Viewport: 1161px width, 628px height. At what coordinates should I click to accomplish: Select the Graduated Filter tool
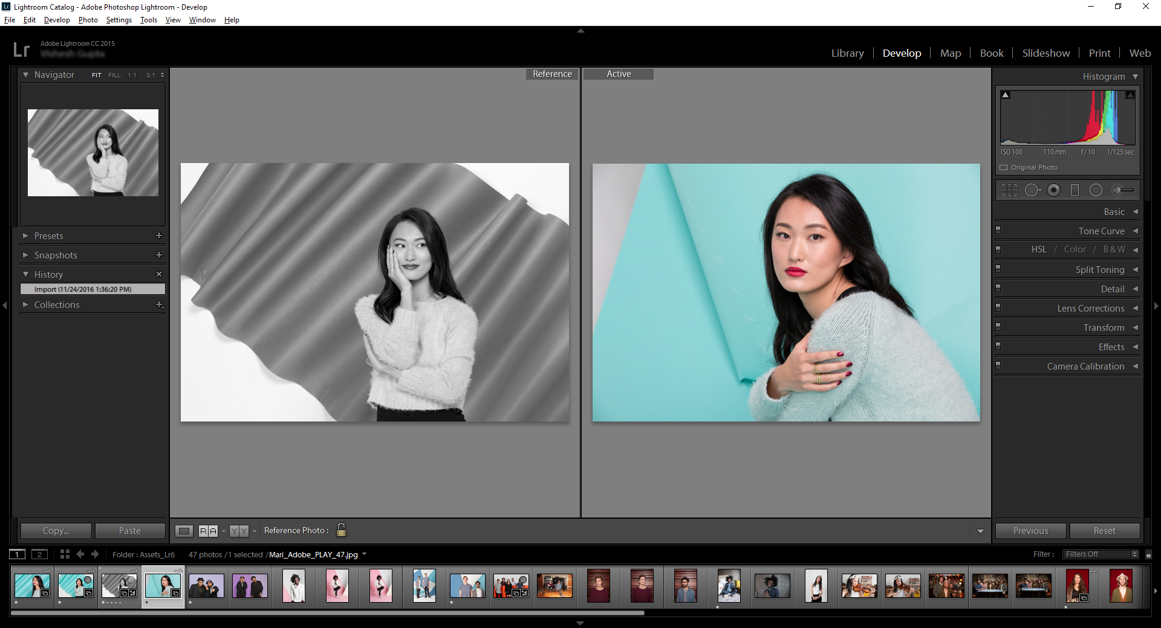point(1075,190)
